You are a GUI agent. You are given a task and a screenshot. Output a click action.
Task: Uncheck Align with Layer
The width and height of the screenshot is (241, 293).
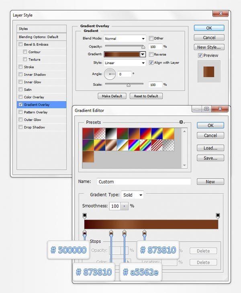pos(151,63)
